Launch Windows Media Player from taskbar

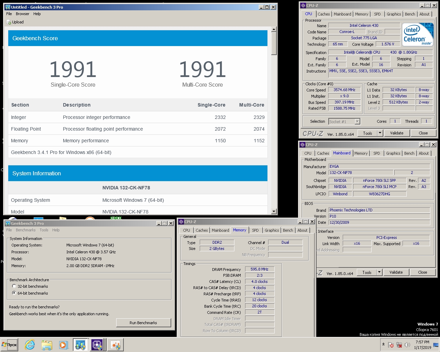click(x=63, y=345)
